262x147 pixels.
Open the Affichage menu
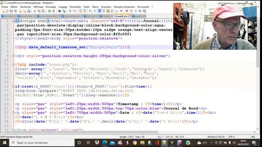click(x=38, y=7)
